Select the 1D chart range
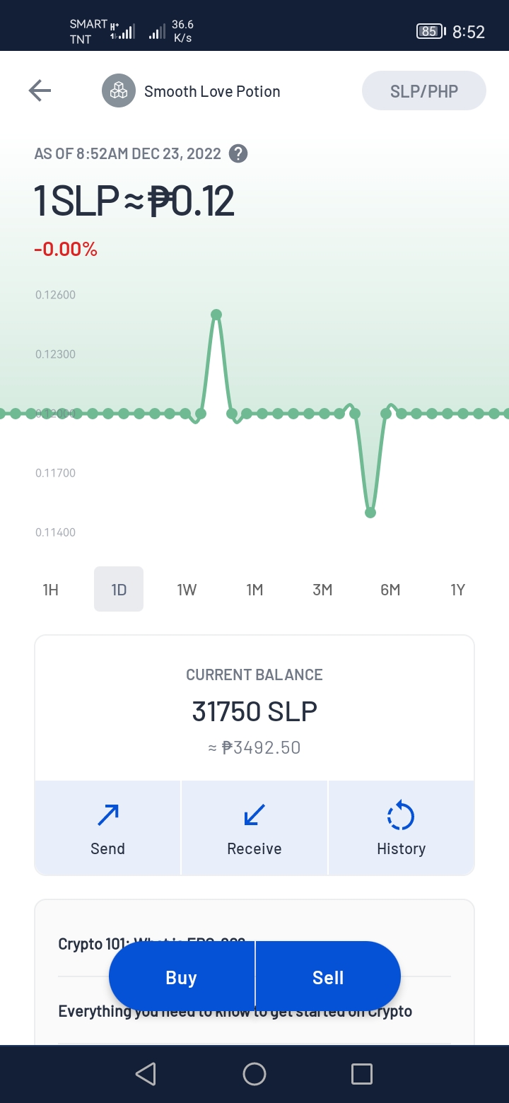 (119, 589)
